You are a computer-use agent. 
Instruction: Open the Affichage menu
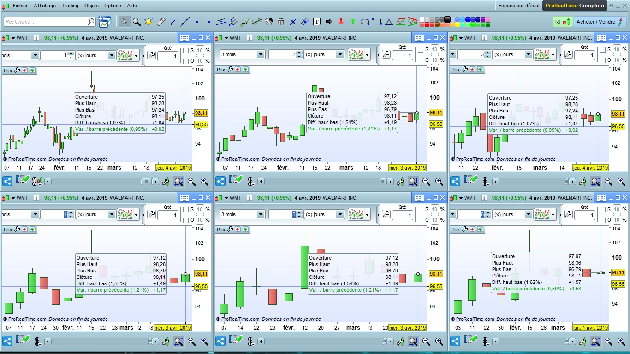[x=45, y=6]
